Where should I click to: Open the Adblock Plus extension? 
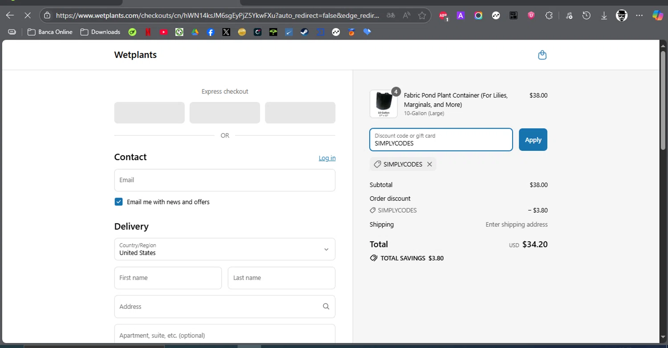point(443,16)
